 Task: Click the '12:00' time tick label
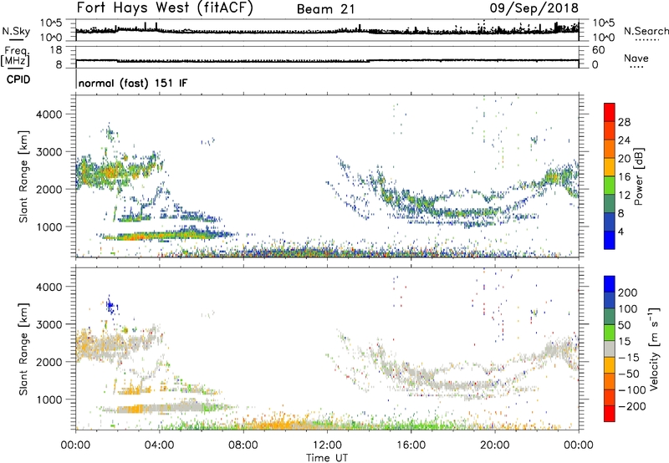(x=327, y=445)
